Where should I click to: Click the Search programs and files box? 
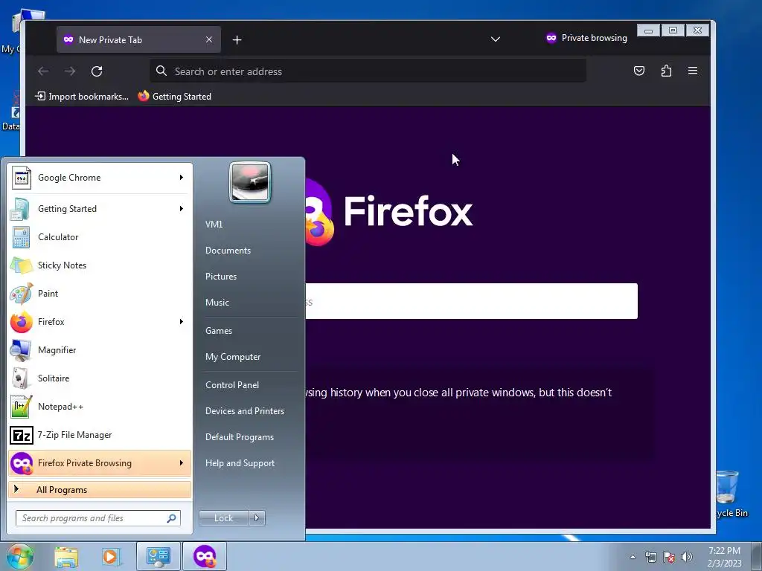tap(98, 518)
